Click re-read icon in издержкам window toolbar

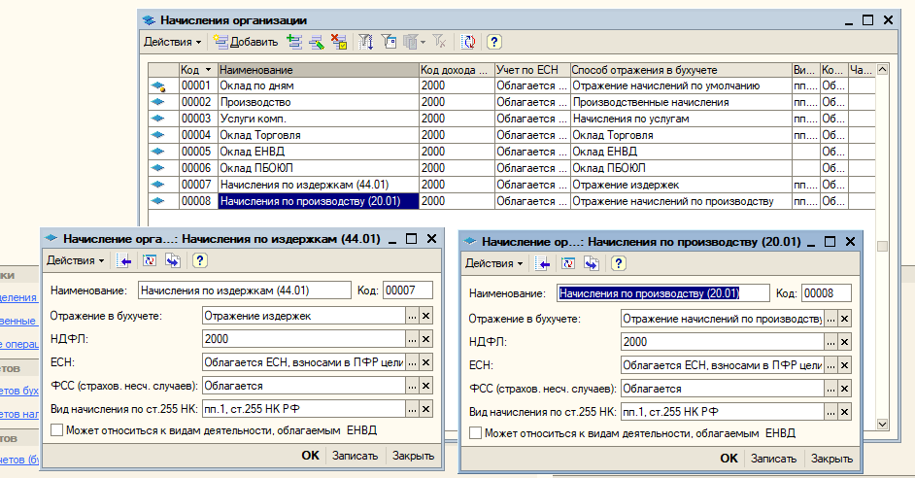coord(150,261)
